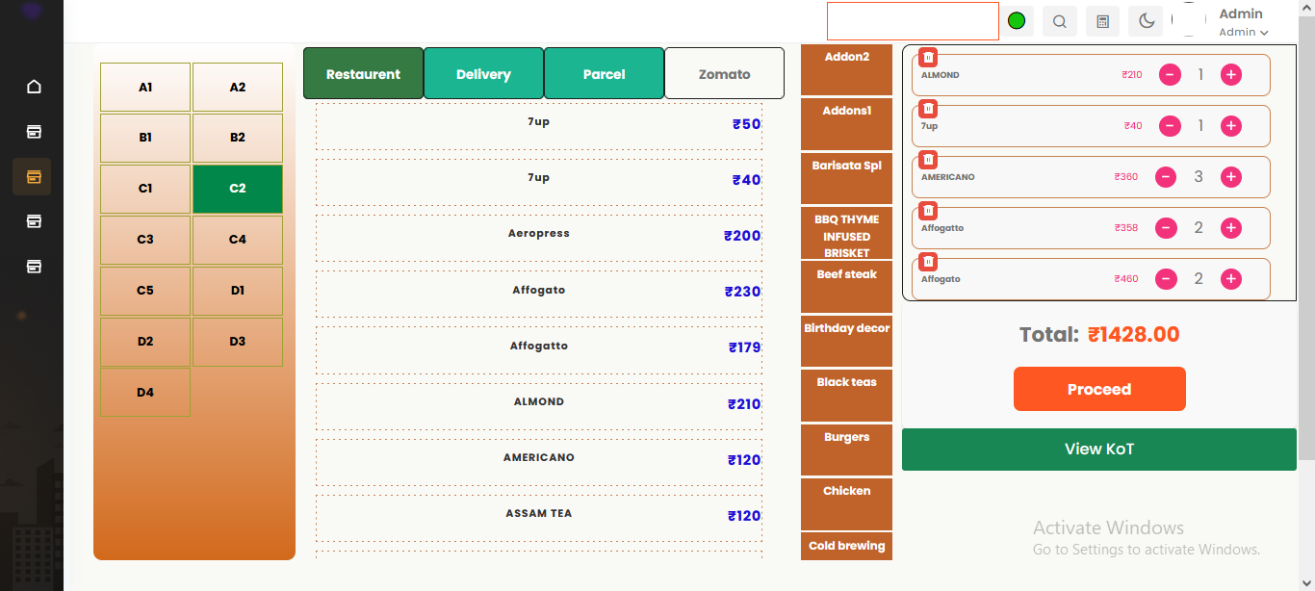Increase AMERICANO quantity with plus button
This screenshot has height=591, width=1315.
click(1230, 177)
